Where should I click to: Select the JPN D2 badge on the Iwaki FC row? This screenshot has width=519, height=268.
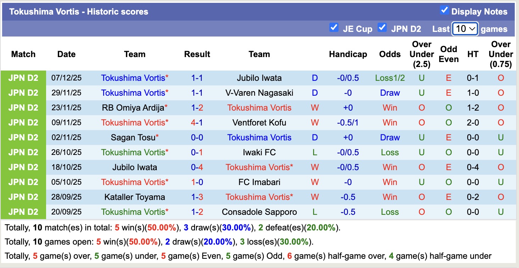[23, 152]
